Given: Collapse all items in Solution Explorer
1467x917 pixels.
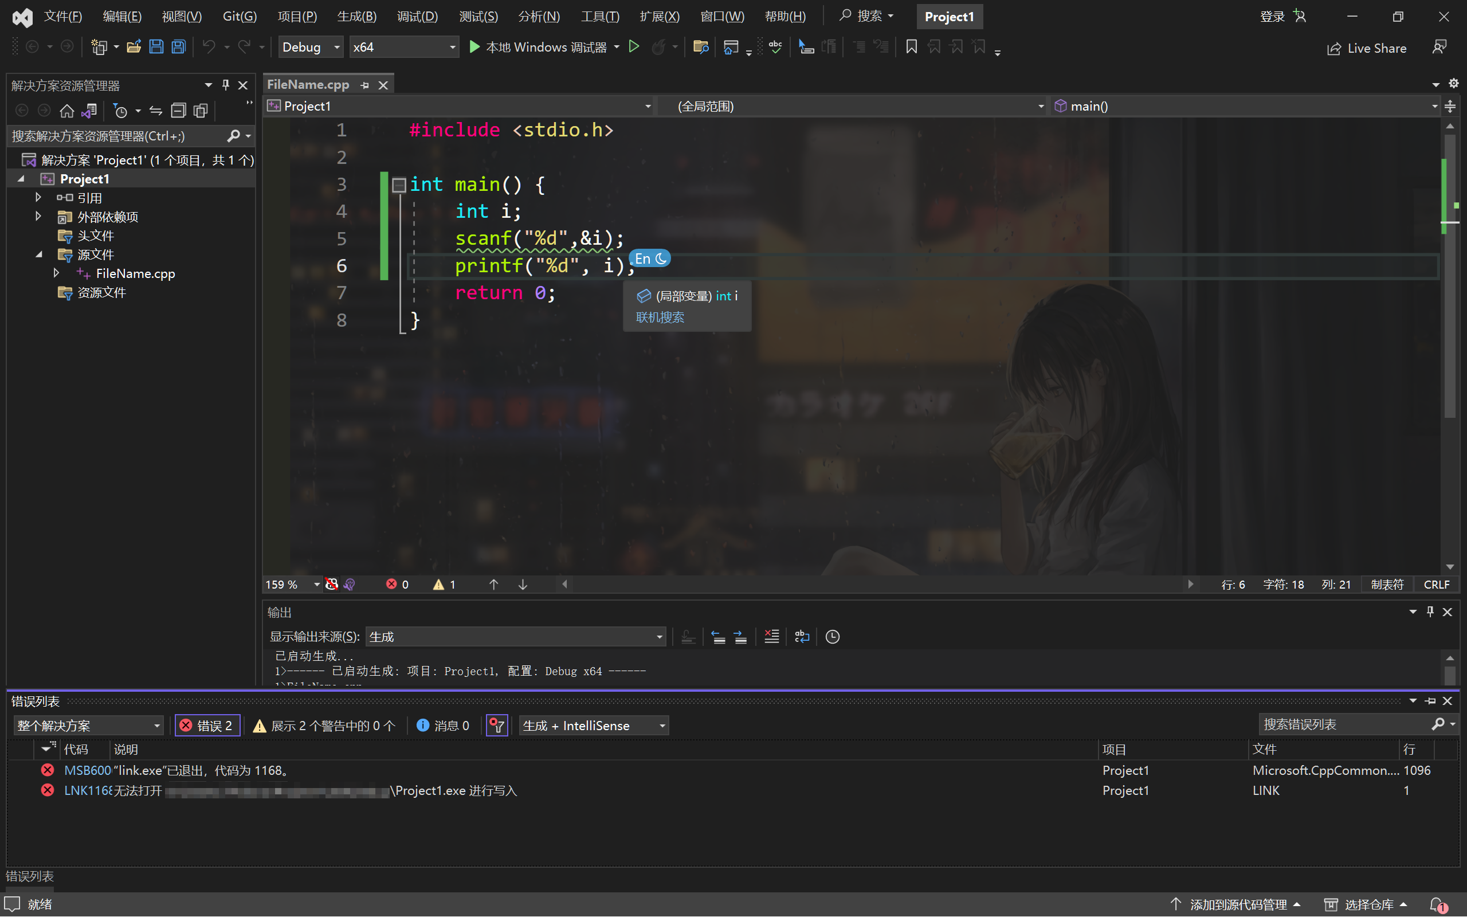Looking at the screenshot, I should [x=178, y=111].
